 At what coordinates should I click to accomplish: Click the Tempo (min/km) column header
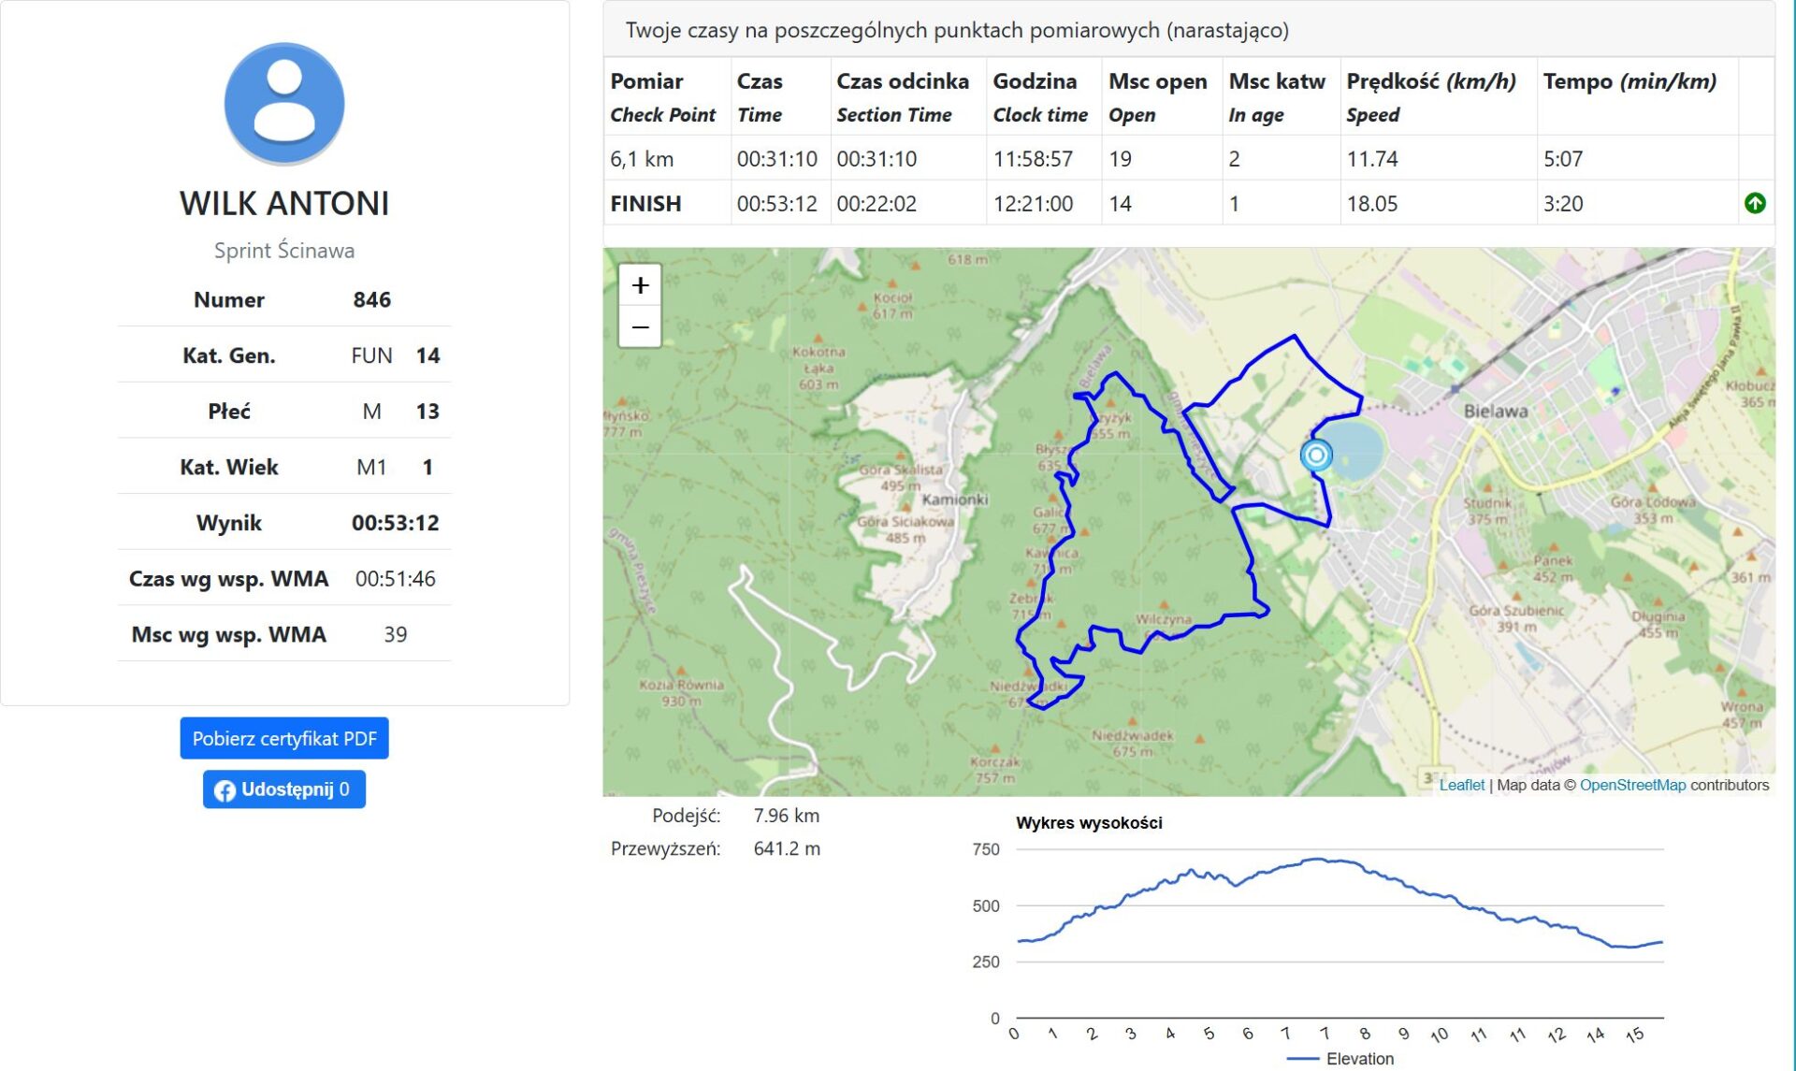coord(1629,81)
